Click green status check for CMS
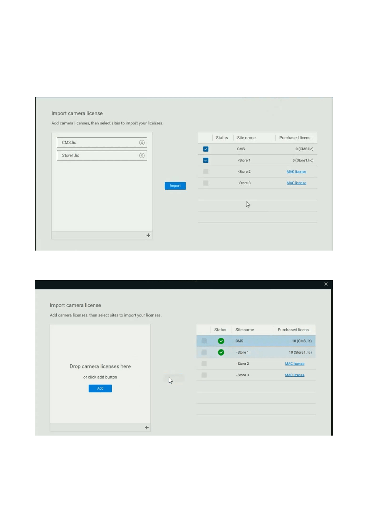368x520 pixels. point(221,341)
